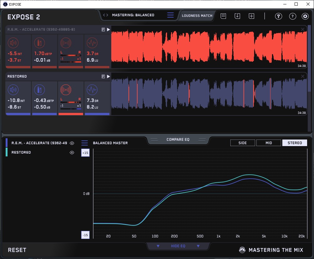This screenshot has height=259, width=314.
Task: Hide the R.E.M. - Accelerate EQ curve
Action: coord(72,143)
